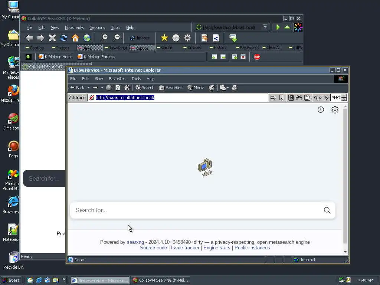The image size is (380, 285).
Task: Click the close tab red X icon in K-Meleon
Action: point(243,57)
